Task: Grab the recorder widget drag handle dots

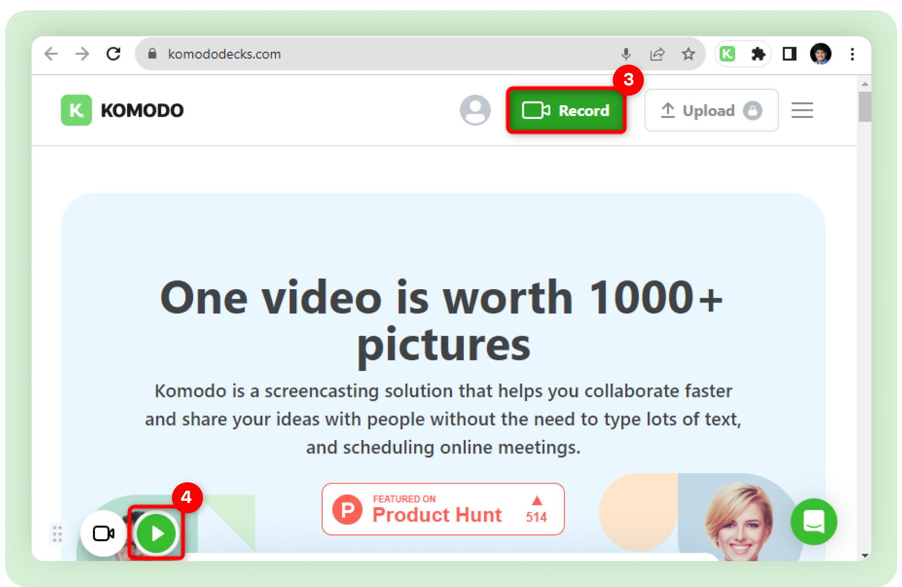Action: coord(57,534)
